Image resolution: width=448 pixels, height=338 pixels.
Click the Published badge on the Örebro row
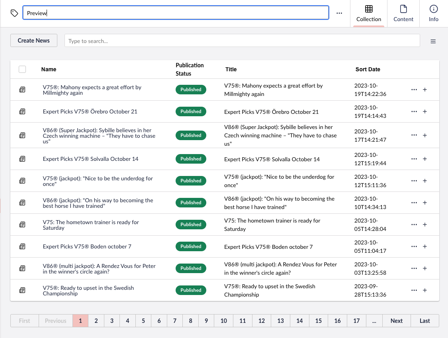pyautogui.click(x=191, y=111)
